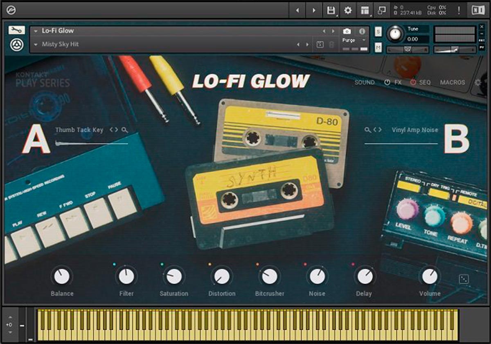Viewport: 491px width, 344px height.
Task: Click the Tune knob
Action: [x=395, y=34]
